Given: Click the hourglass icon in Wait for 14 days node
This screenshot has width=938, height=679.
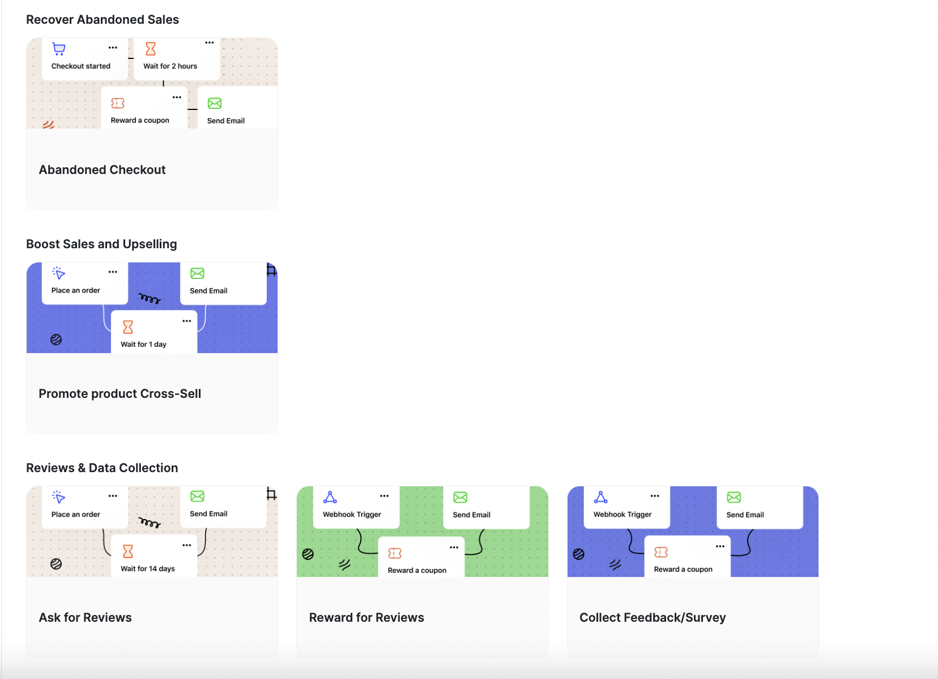Looking at the screenshot, I should point(127,551).
